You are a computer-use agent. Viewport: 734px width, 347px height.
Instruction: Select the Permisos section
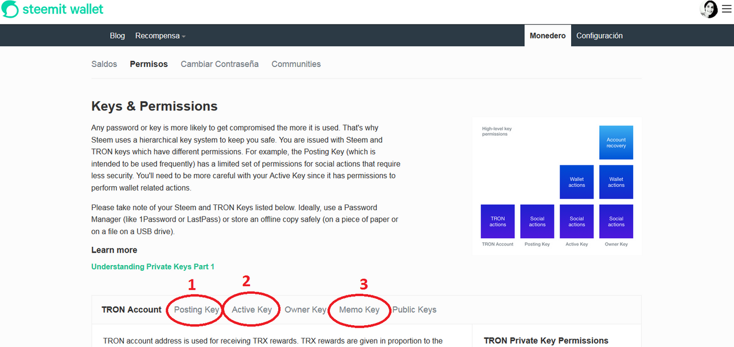pyautogui.click(x=149, y=64)
